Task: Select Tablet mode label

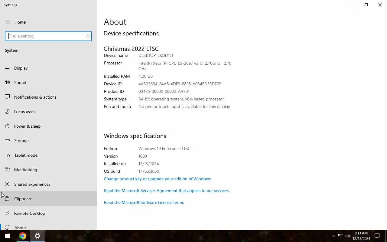Action: 26,155
